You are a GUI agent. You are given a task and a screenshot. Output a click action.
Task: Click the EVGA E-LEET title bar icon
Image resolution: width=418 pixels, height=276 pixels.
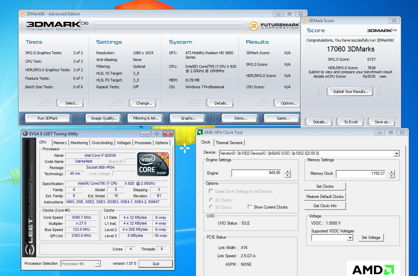[x=25, y=134]
